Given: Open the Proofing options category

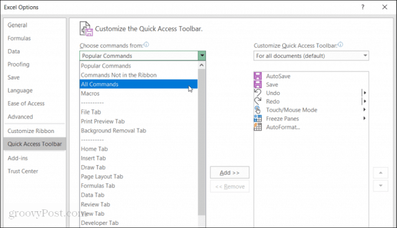Looking at the screenshot, I should tap(35, 64).
